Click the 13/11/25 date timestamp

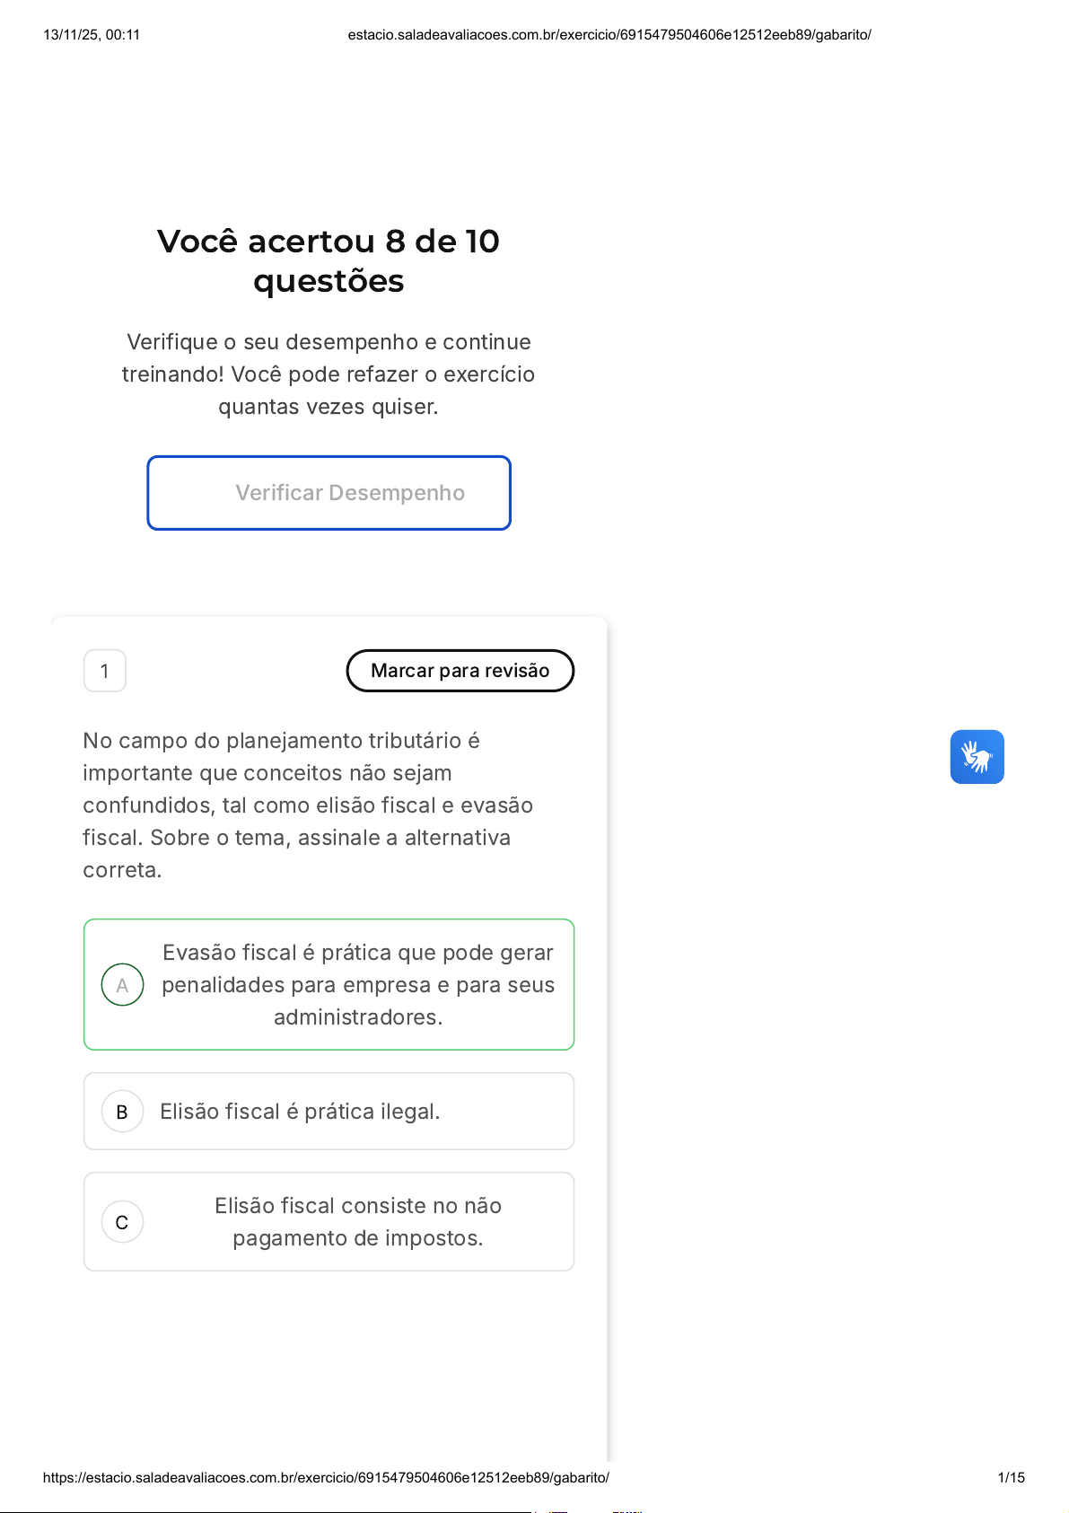[x=92, y=35]
